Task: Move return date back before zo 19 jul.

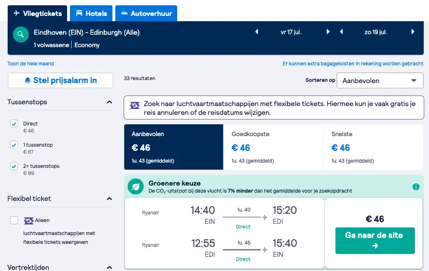Action: pyautogui.click(x=341, y=32)
